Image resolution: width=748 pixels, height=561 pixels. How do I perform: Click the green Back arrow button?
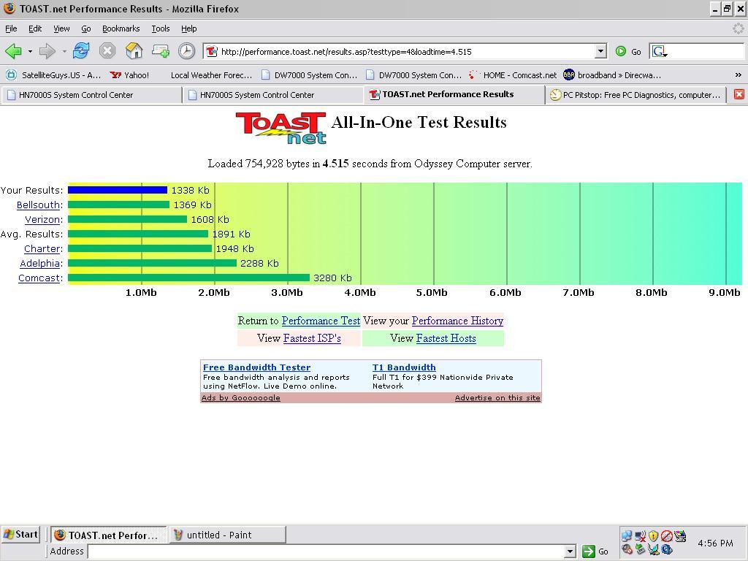pyautogui.click(x=13, y=51)
